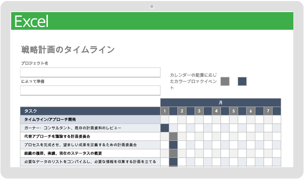Select month 1 header cell
Viewport: 304px width, 179px height.
tap(165, 111)
